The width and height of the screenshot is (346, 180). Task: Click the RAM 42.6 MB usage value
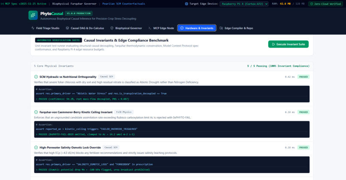[x=285, y=4]
